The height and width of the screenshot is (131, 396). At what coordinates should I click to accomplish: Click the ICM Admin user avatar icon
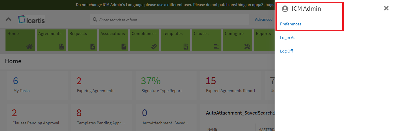pyautogui.click(x=285, y=9)
